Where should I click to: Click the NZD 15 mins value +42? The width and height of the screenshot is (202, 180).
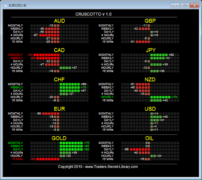[x=165, y=100]
